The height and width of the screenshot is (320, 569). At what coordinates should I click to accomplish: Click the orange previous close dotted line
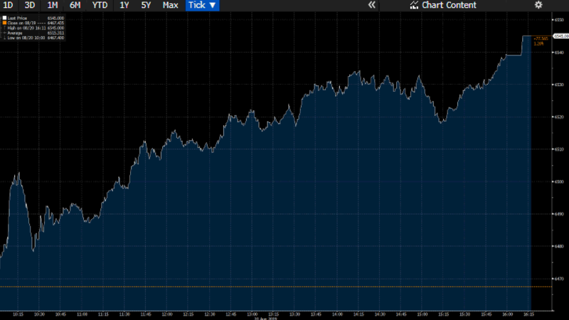click(276, 287)
